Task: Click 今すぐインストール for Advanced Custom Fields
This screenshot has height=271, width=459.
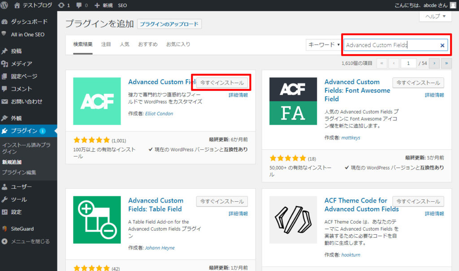Action: point(222,83)
